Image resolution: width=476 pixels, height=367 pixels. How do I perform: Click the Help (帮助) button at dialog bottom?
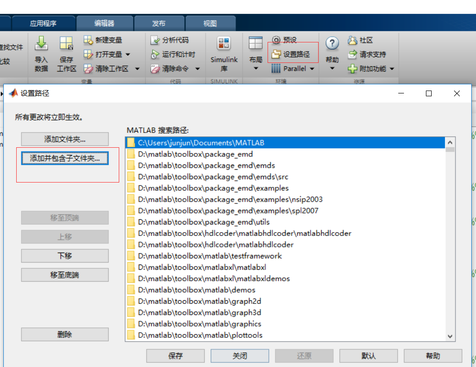[x=433, y=356]
